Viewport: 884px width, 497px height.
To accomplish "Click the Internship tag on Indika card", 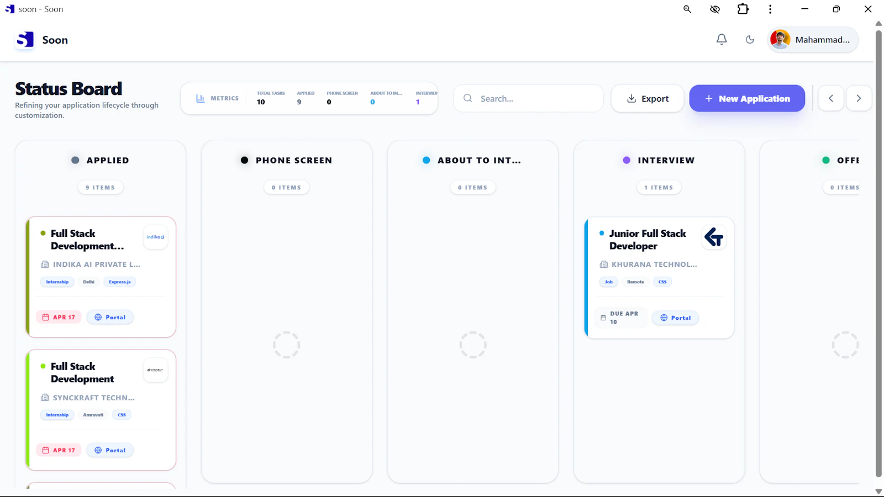I will [57, 282].
